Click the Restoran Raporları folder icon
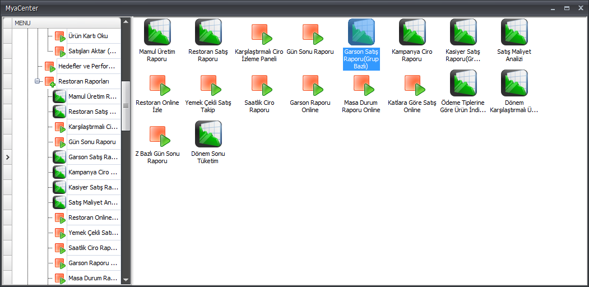589x287 pixels. [x=50, y=82]
